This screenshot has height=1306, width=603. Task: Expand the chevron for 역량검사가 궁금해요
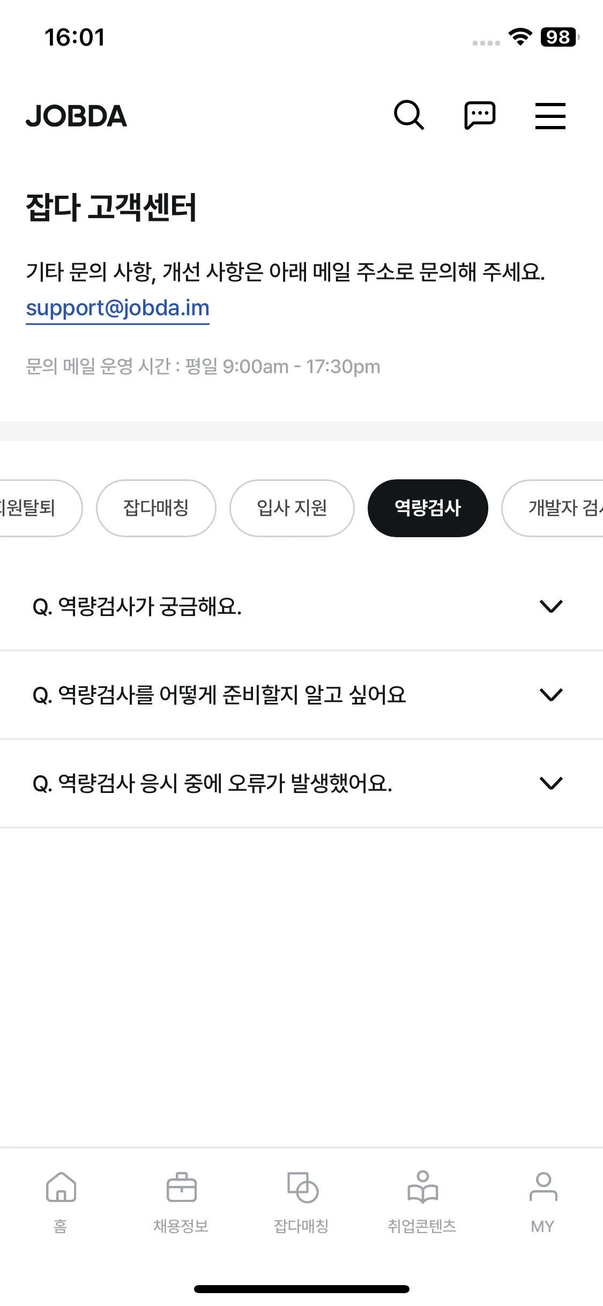click(x=551, y=606)
